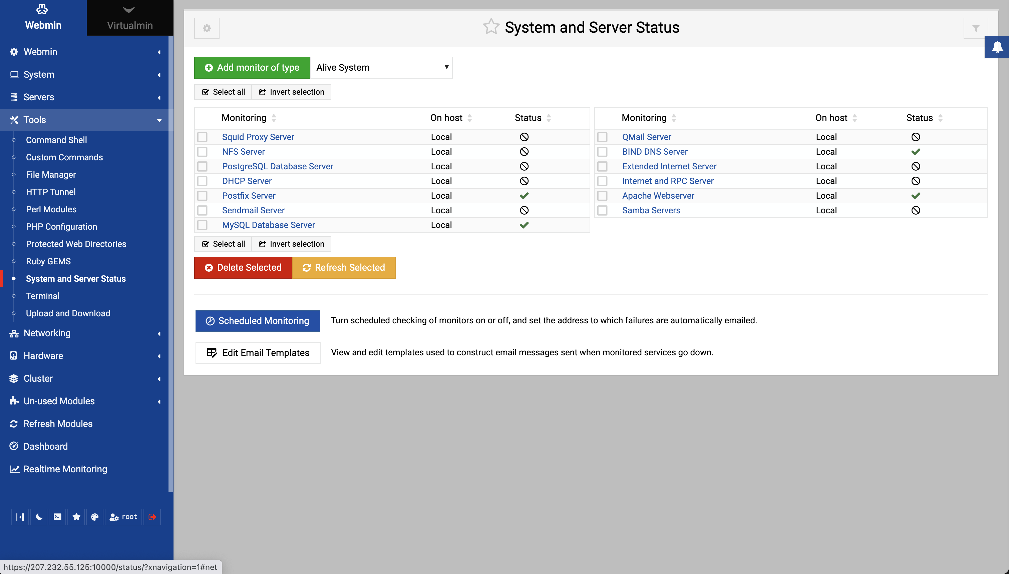Screen dimensions: 1009x574
Task: Click the red logout icon
Action: click(x=152, y=517)
